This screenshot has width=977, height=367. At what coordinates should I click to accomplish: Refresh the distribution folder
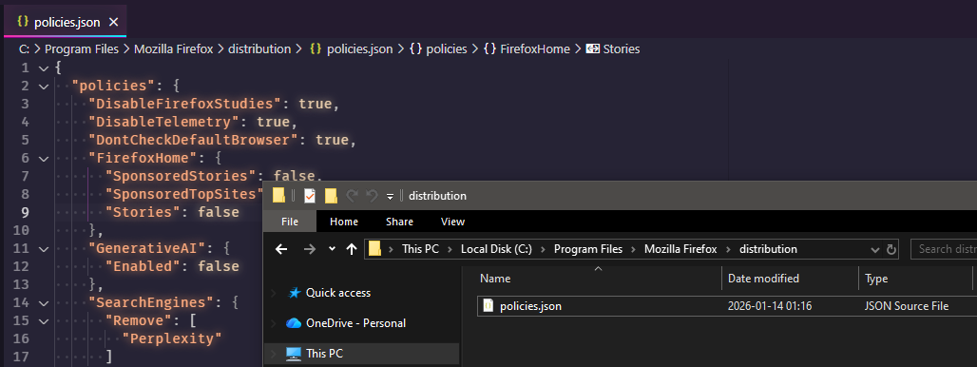(891, 249)
